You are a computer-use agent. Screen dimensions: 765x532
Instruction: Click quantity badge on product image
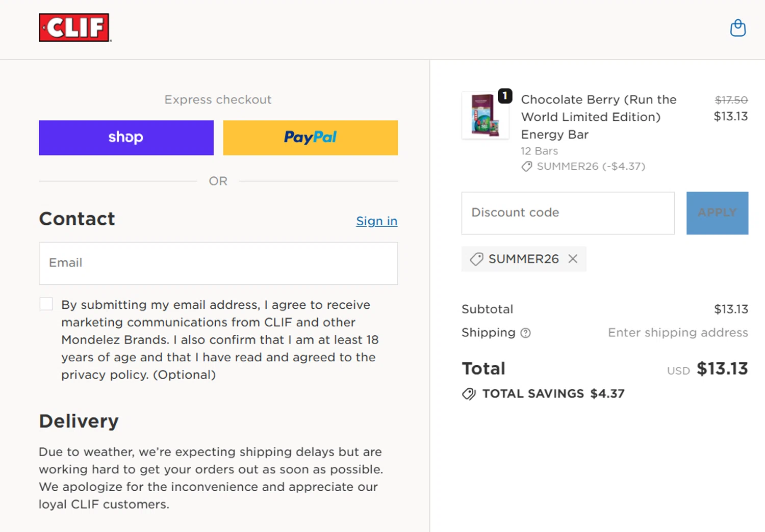[505, 96]
